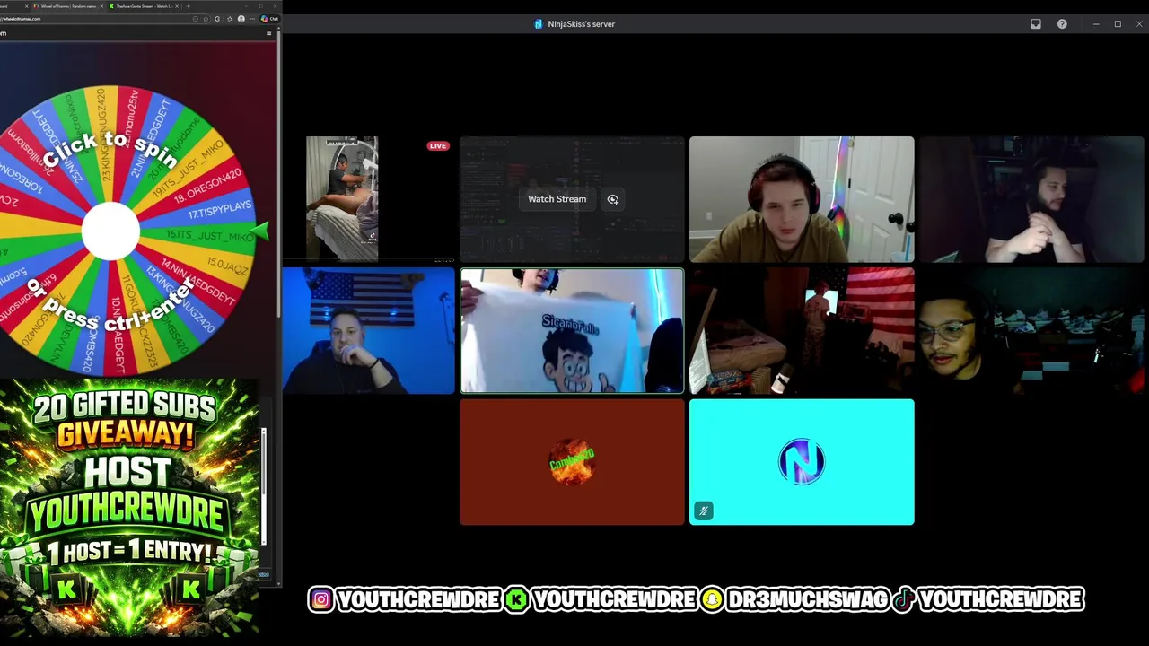This screenshot has height=646, width=1149.
Task: Click the muted microphone icon on the cyan tile
Action: coord(704,511)
